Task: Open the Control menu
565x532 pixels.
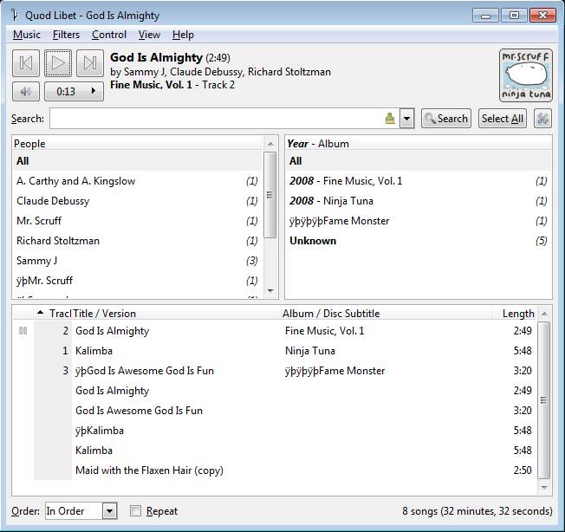Action: tap(109, 35)
